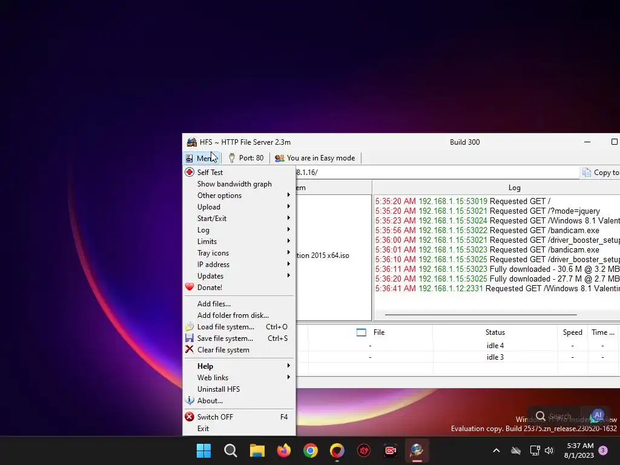
Task: Open Bandicam recorder taskbar icon
Action: (391, 450)
